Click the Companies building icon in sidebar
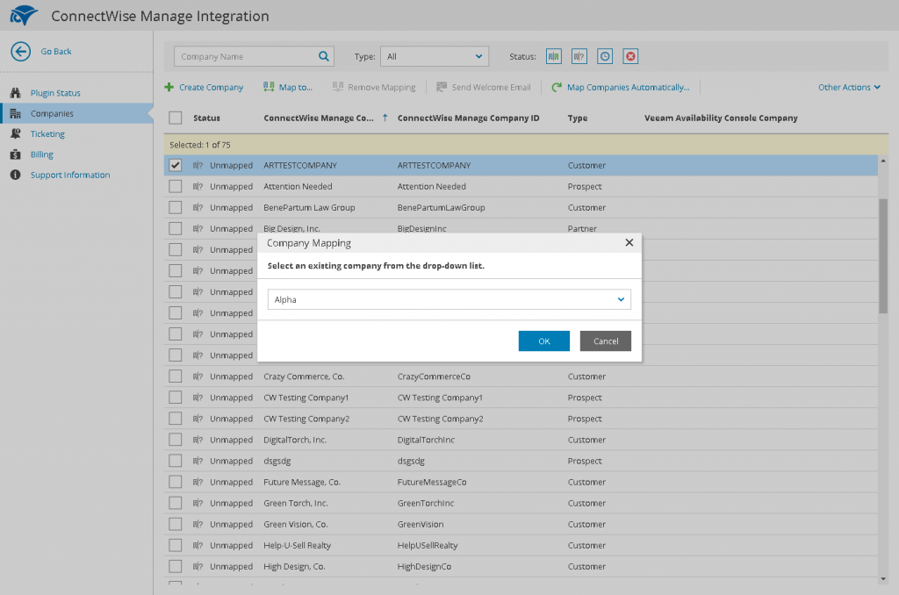The width and height of the screenshot is (899, 595). [x=16, y=113]
